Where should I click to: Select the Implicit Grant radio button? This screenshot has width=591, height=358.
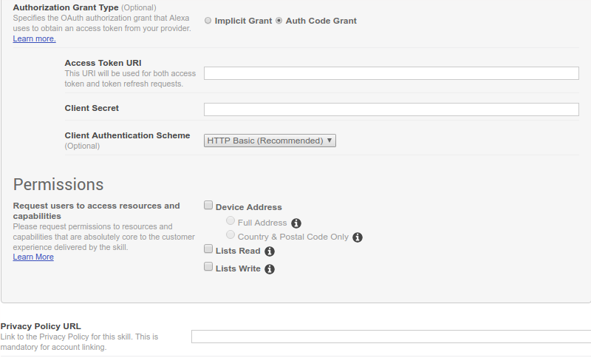pos(208,21)
